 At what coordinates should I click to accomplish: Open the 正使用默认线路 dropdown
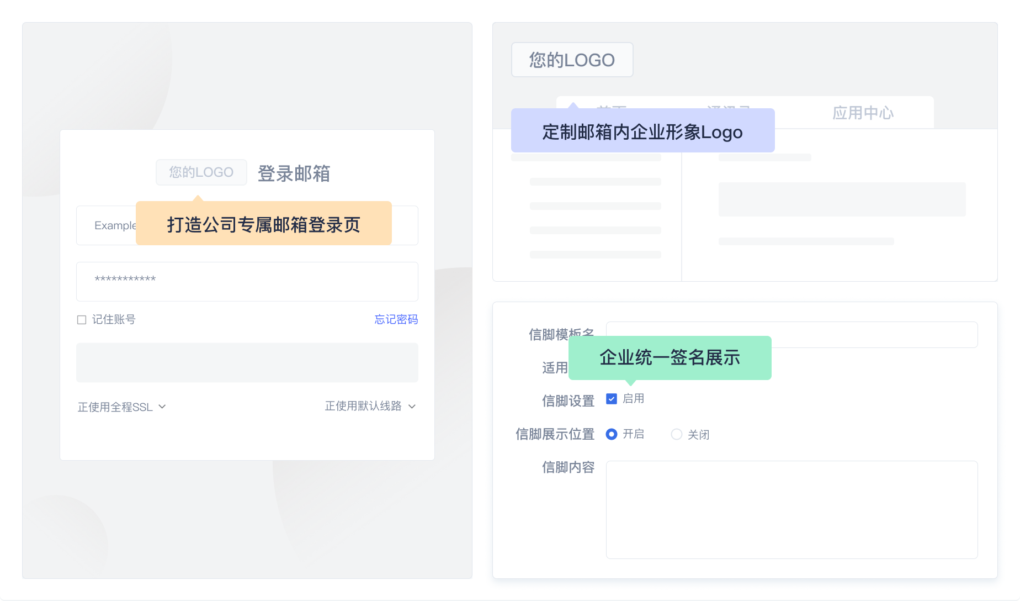(x=370, y=407)
